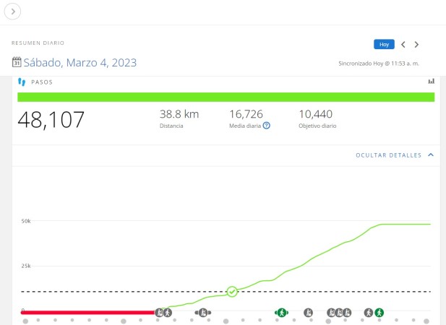The width and height of the screenshot is (446, 325).
Task: Select the last green walking activity icon
Action: pos(379,313)
